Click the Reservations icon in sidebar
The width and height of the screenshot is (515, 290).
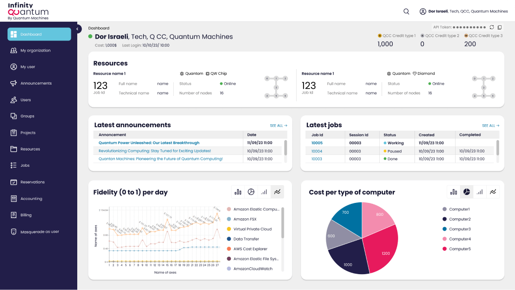tap(14, 182)
